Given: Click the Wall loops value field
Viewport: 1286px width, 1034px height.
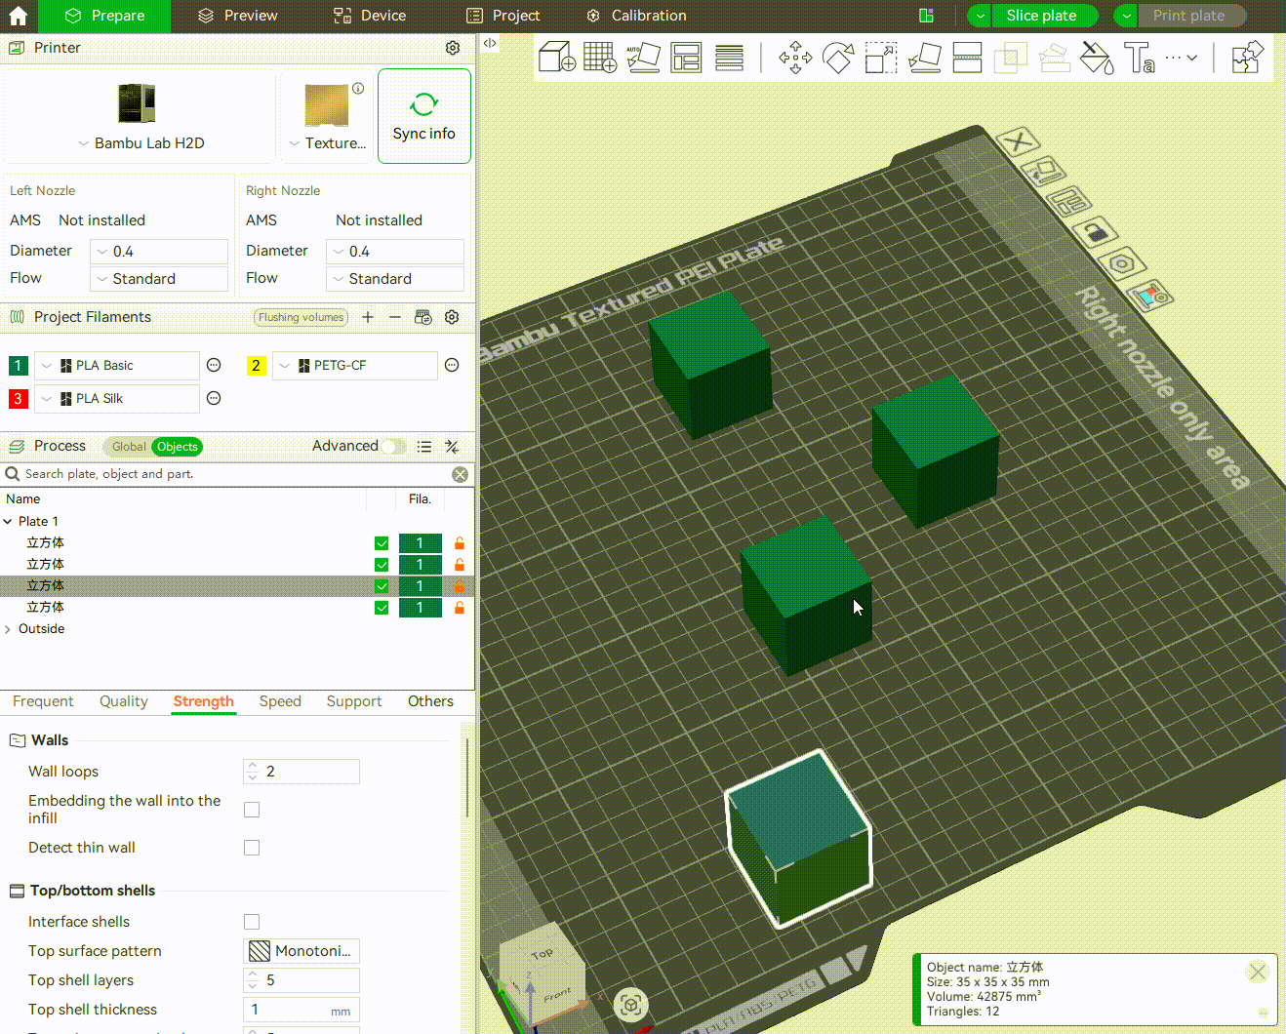Looking at the screenshot, I should 301,772.
